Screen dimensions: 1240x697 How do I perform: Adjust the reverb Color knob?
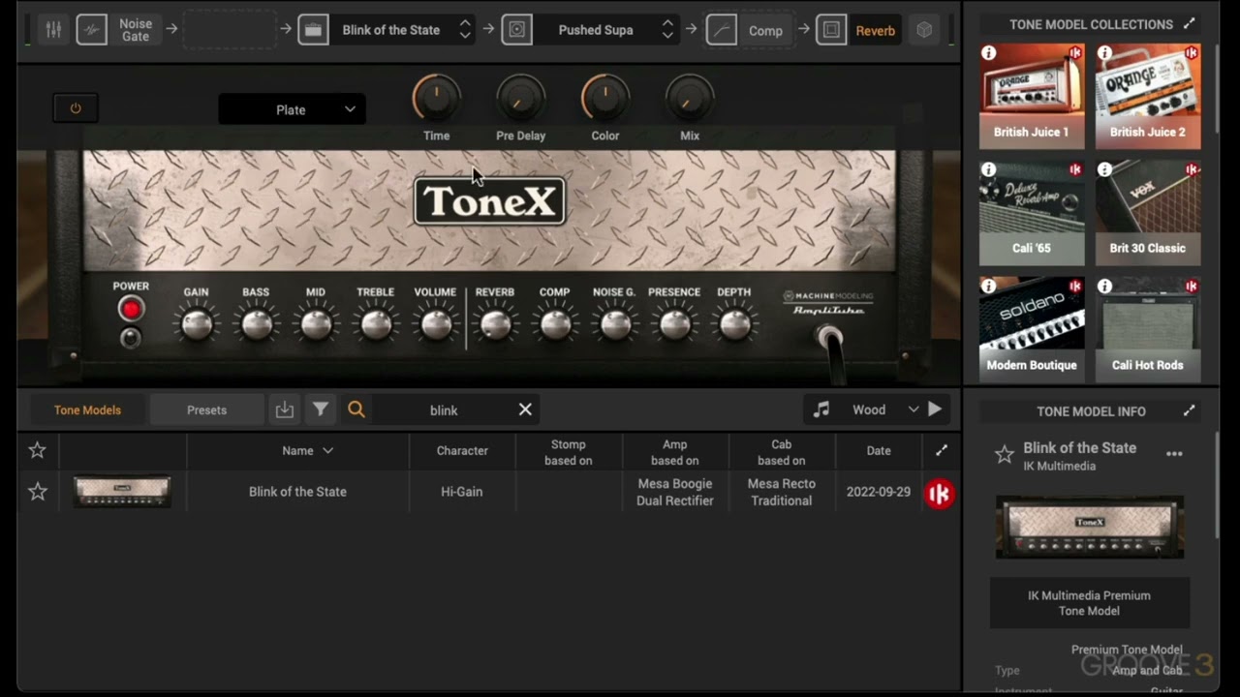pos(605,98)
